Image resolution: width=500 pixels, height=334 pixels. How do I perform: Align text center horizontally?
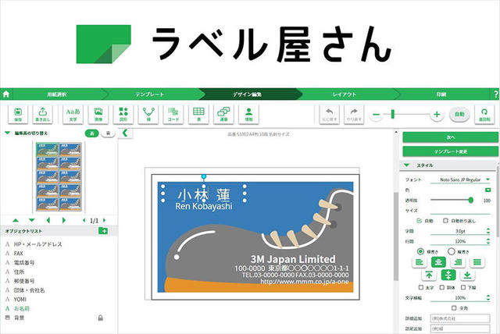click(438, 262)
